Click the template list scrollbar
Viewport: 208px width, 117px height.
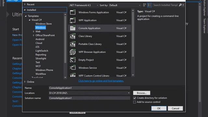pyautogui.click(x=133, y=34)
